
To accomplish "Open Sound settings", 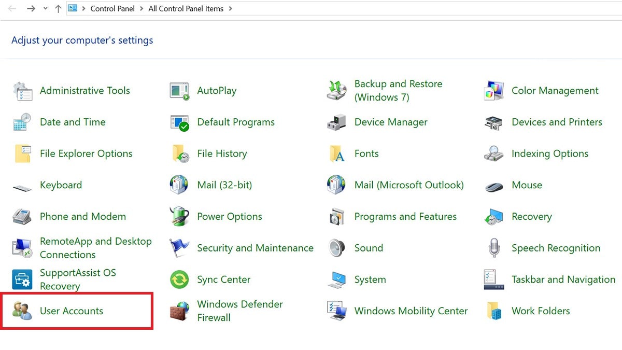I will 369,248.
